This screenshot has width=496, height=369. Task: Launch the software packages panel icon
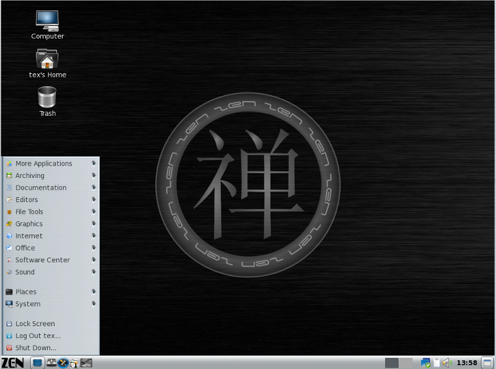74,363
